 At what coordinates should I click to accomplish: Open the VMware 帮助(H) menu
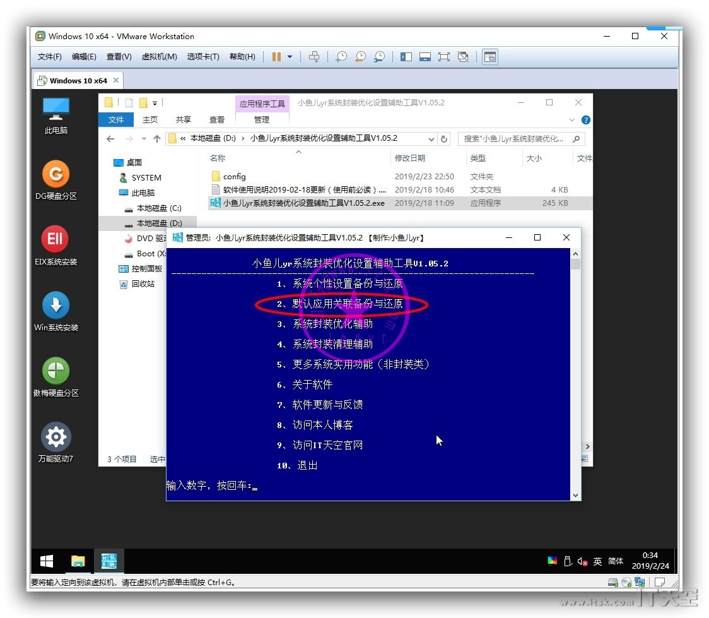click(x=242, y=57)
